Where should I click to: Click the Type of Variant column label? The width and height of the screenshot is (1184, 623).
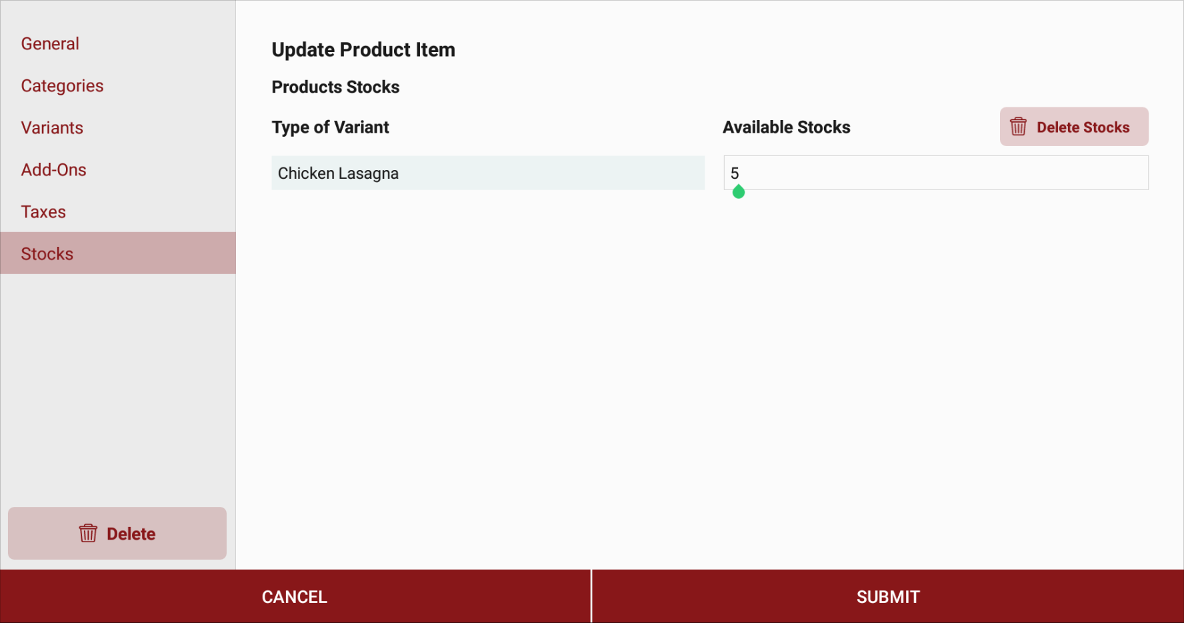click(x=330, y=127)
